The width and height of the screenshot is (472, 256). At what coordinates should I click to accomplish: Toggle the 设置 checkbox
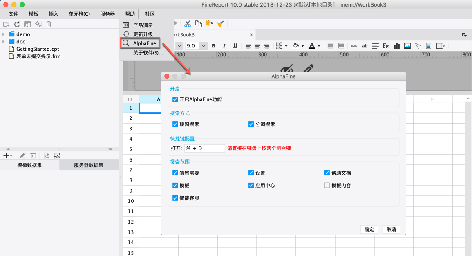(x=251, y=173)
